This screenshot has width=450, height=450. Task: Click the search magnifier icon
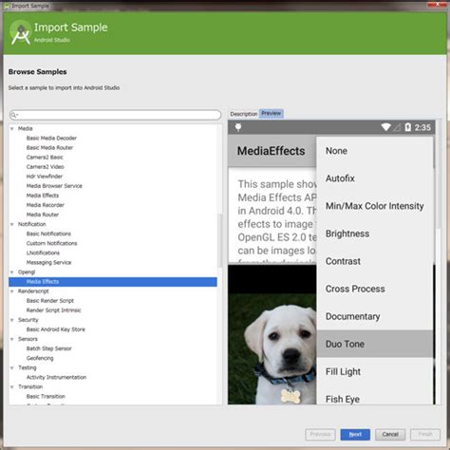click(x=14, y=115)
